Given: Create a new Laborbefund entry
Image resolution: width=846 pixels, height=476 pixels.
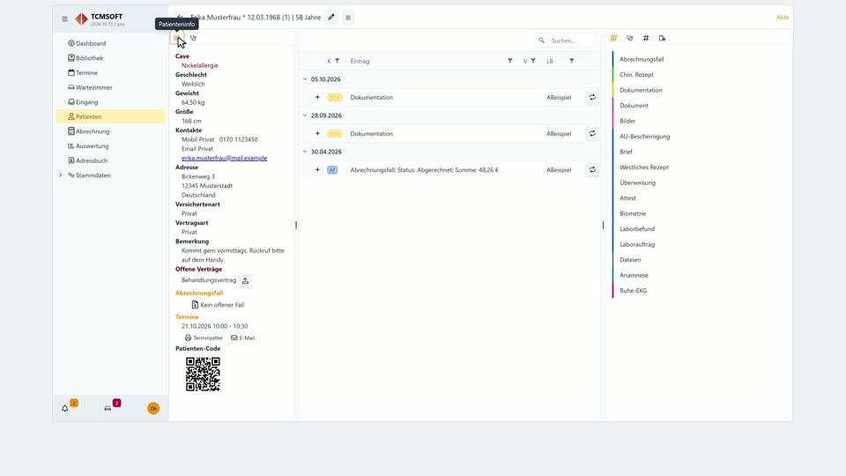Looking at the screenshot, I should point(636,229).
